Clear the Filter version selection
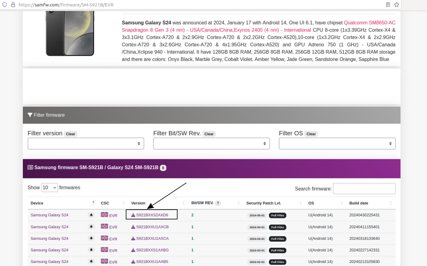The width and height of the screenshot is (427, 266). (70, 134)
